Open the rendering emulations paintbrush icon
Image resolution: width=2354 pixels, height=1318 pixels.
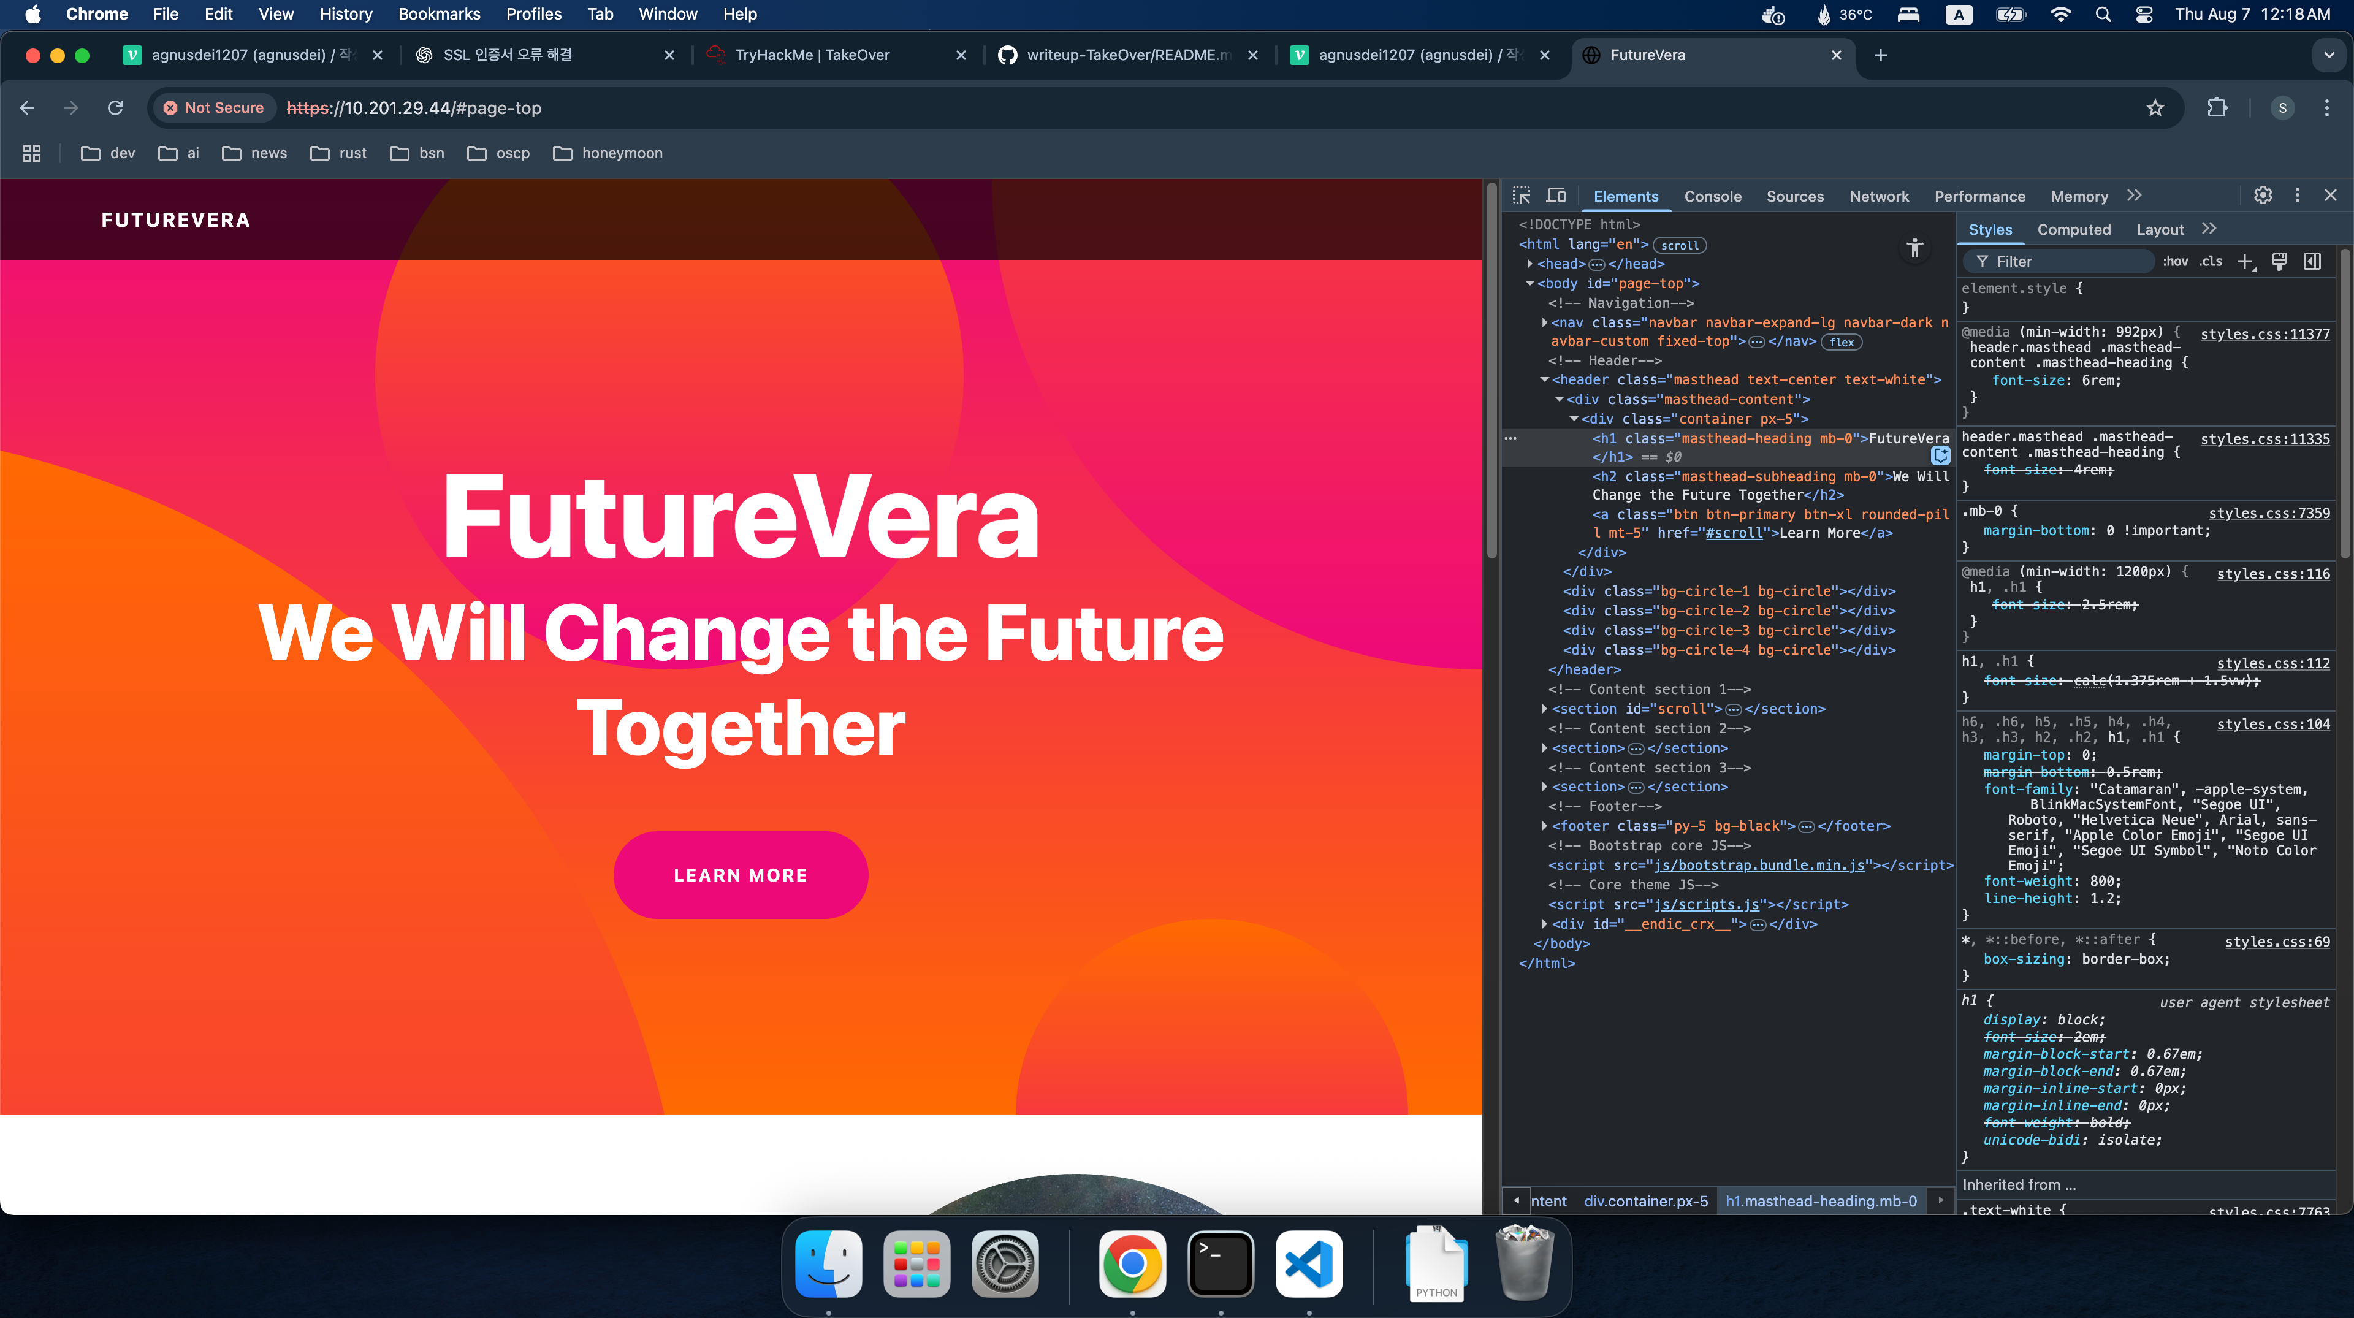click(2278, 261)
